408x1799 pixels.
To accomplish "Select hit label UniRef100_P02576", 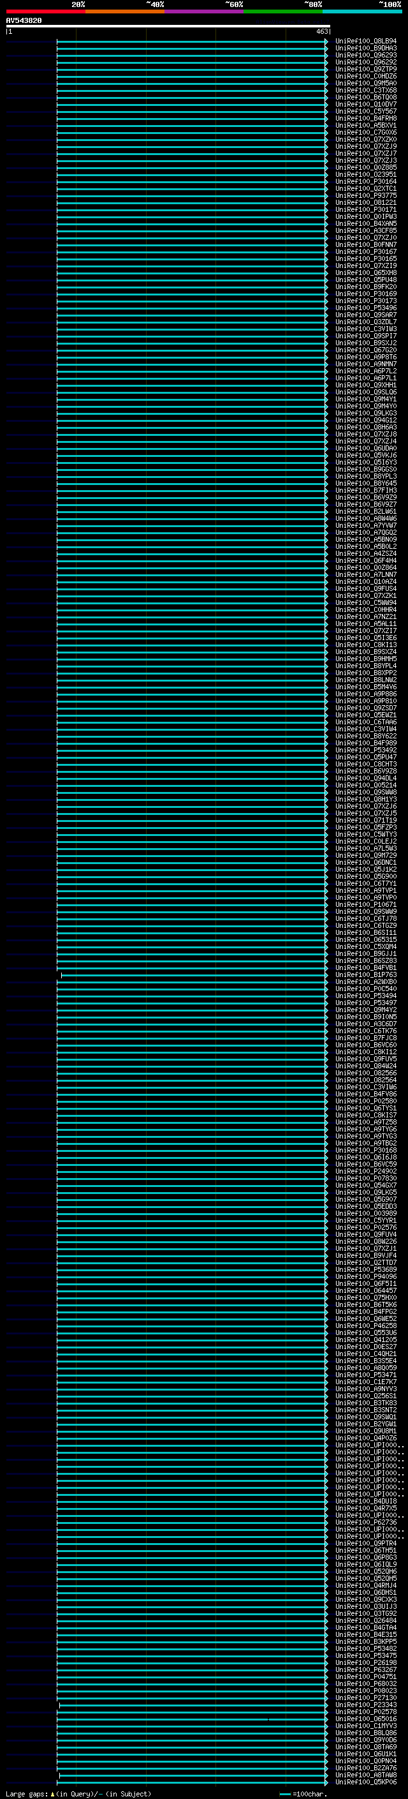I will pos(365,1227).
